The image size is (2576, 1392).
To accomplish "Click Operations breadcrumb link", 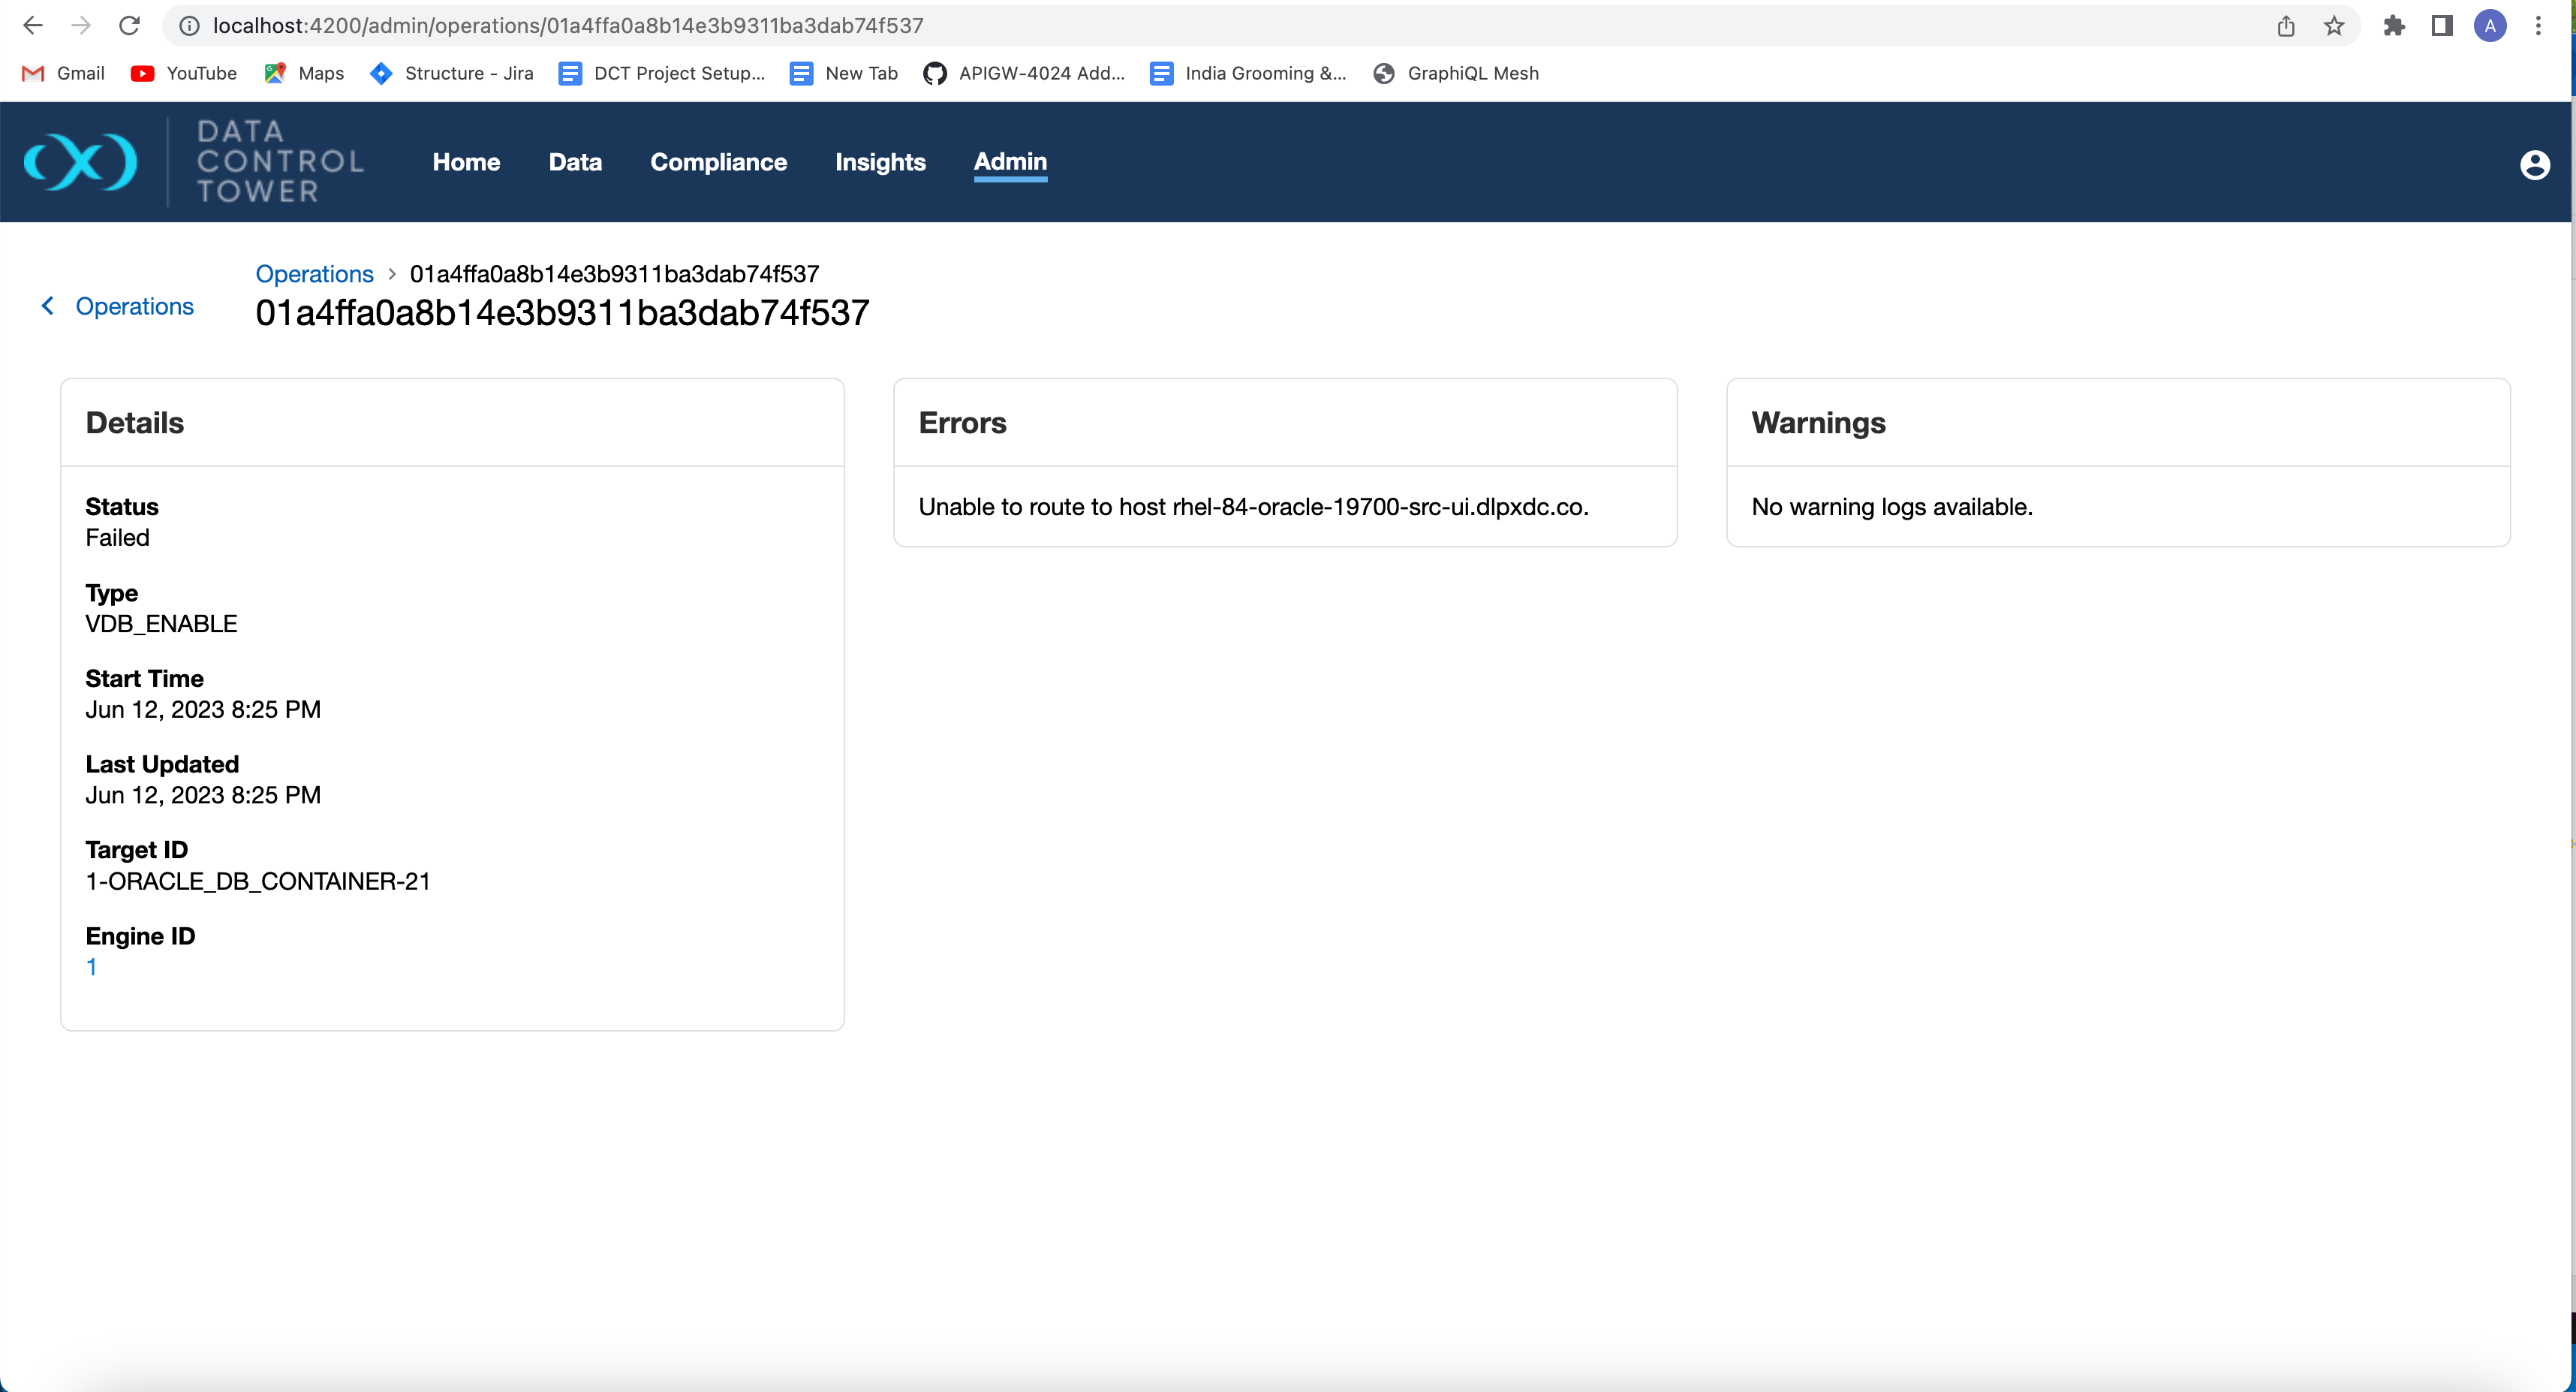I will [x=314, y=274].
